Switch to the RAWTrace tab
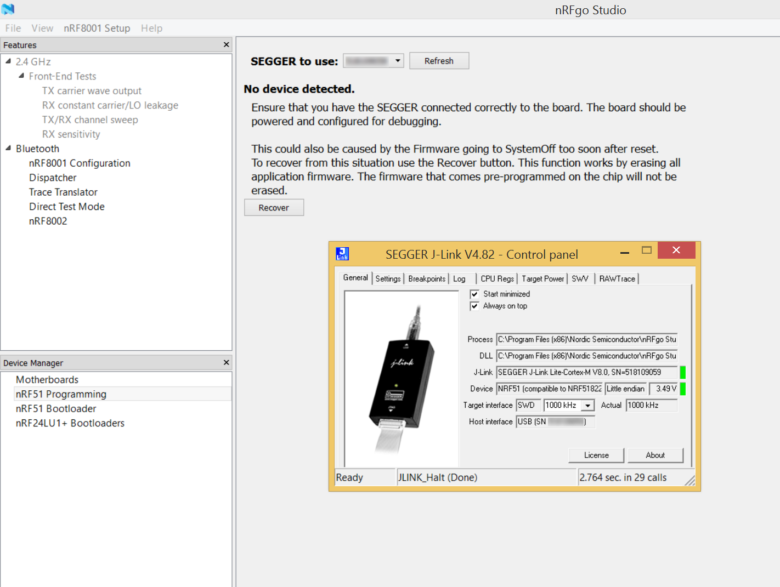780x587 pixels. tap(617, 278)
